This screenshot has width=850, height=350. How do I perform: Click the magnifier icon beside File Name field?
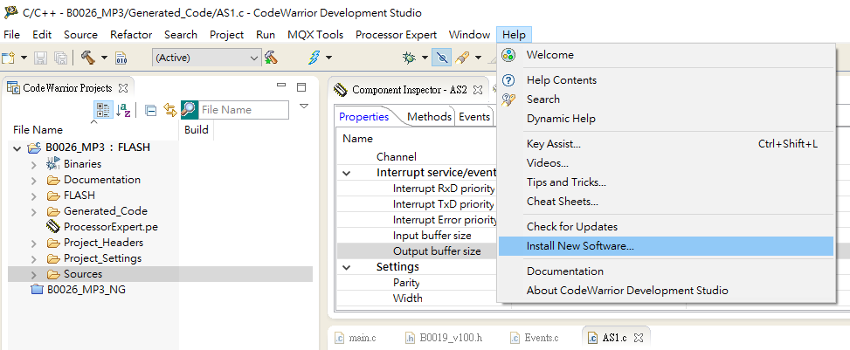[189, 110]
